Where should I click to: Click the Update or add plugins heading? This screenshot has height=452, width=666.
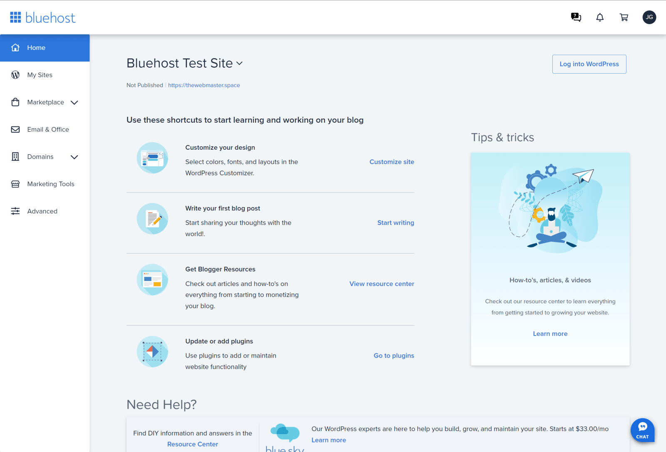219,341
